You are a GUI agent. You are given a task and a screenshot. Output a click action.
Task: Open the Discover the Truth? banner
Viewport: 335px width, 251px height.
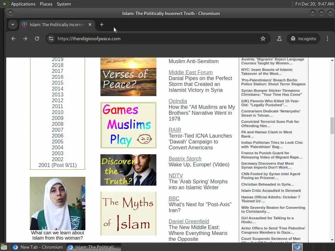[128, 170]
